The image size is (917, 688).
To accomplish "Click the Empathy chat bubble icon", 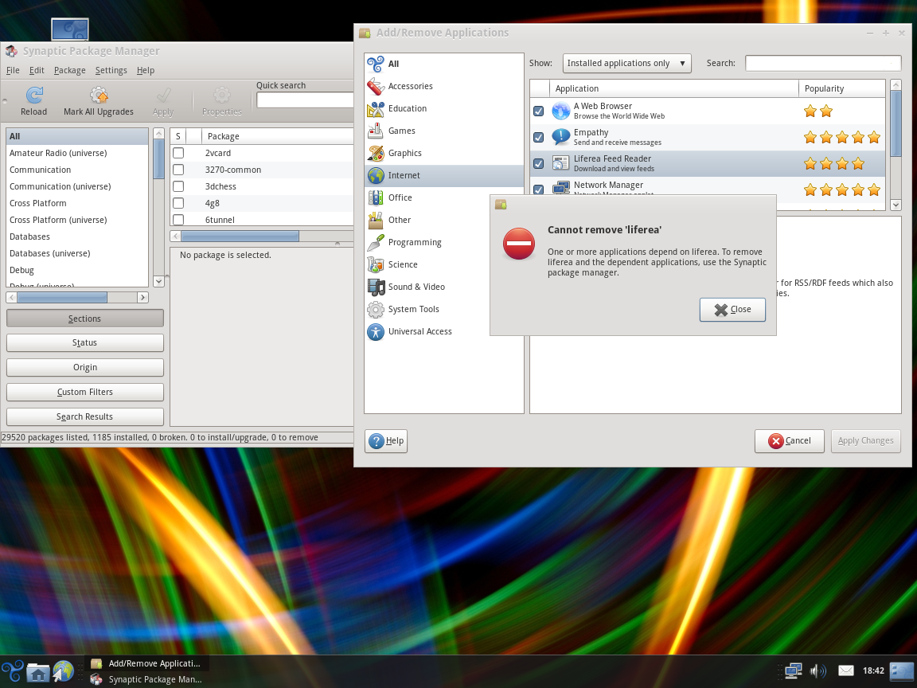I will coord(561,137).
